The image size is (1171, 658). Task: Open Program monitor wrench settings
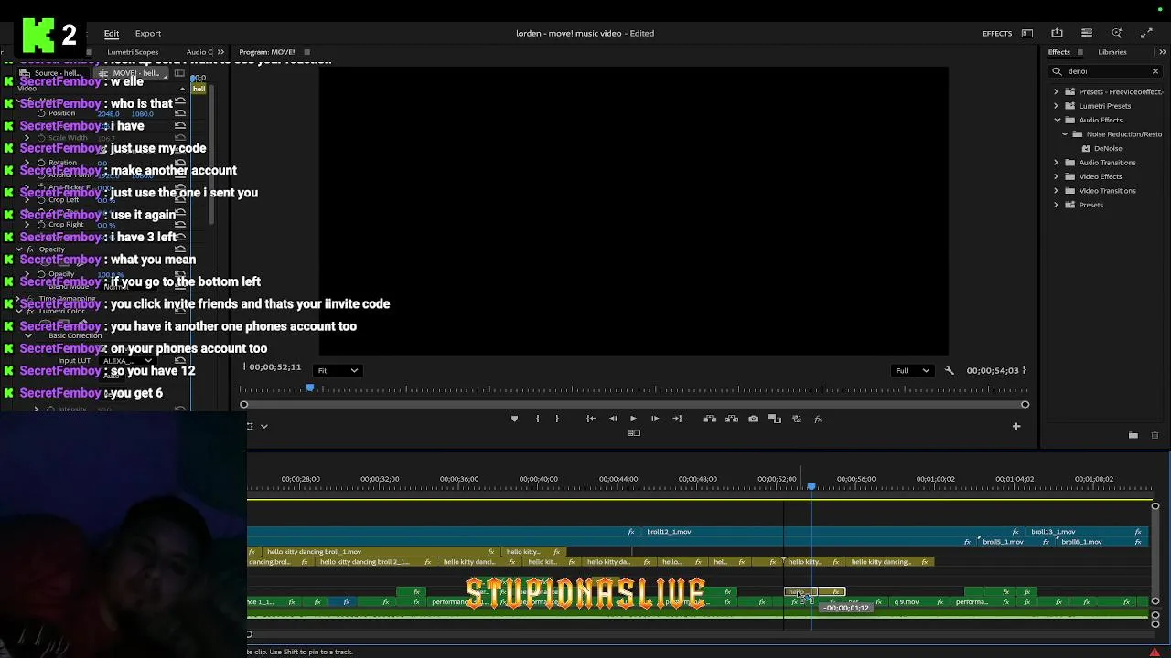(x=949, y=370)
